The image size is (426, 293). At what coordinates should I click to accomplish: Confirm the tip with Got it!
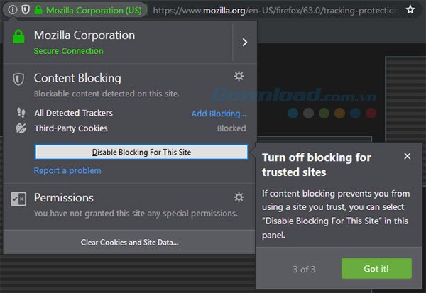point(376,268)
